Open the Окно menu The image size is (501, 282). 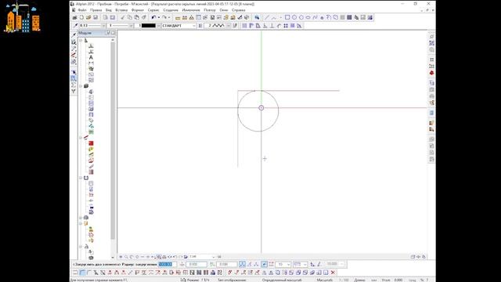click(224, 10)
